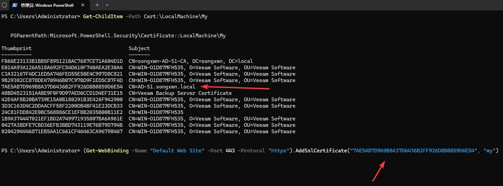Click the PowerShell icon on the tab
The image size is (503, 186).
pyautogui.click(x=15, y=5)
